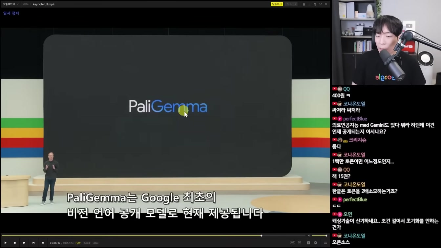Click the 크리지슈 chat username

click(357, 140)
